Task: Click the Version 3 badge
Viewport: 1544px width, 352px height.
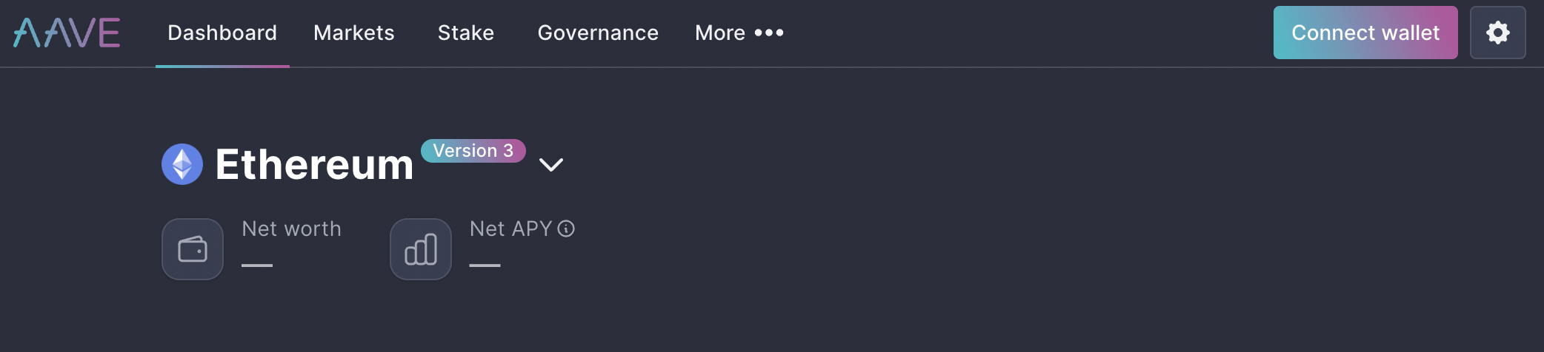Action: (x=473, y=151)
